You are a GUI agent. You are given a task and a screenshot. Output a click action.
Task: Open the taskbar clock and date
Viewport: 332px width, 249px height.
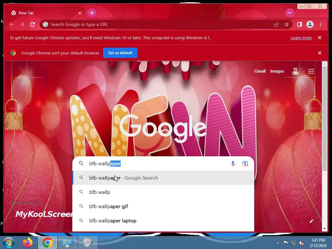[318, 243]
